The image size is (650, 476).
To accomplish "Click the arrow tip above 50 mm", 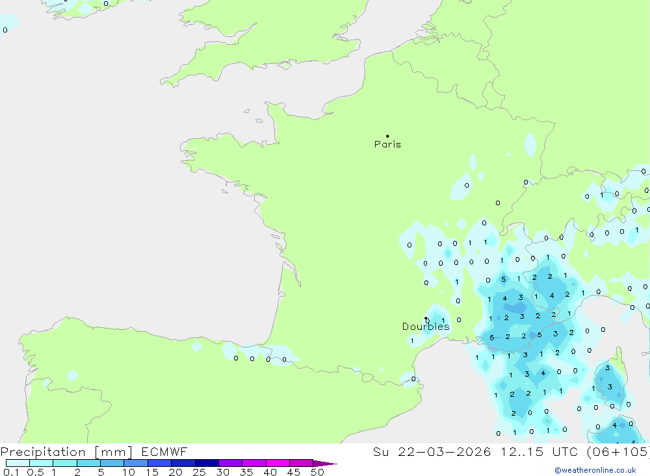I will (x=325, y=464).
